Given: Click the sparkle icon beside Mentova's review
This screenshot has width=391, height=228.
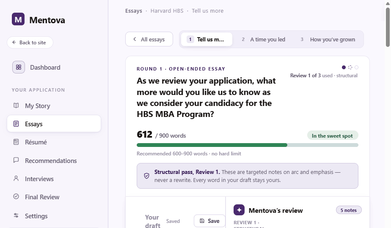Looking at the screenshot, I should point(239,210).
